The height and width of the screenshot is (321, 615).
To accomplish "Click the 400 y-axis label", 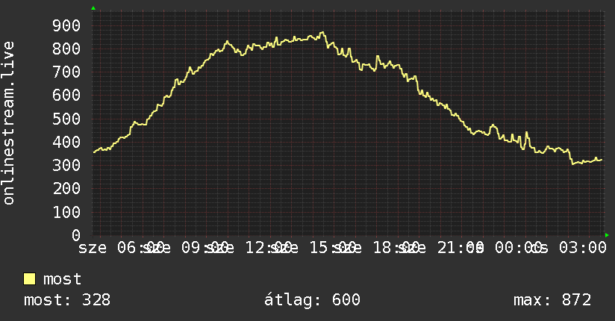I will [x=66, y=142].
